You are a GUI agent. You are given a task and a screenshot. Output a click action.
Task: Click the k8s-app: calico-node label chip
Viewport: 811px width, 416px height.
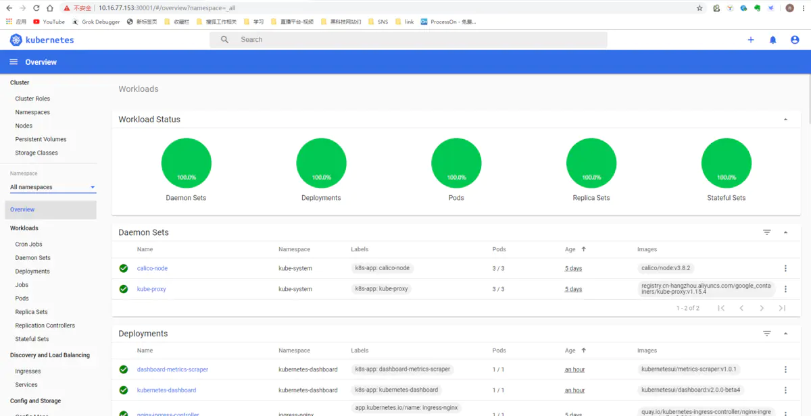[x=382, y=268]
